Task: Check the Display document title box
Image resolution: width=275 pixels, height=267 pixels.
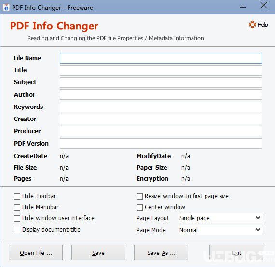Action: (17, 230)
